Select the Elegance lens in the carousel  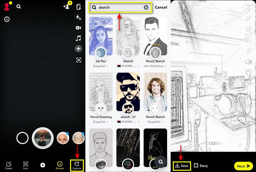point(43,138)
